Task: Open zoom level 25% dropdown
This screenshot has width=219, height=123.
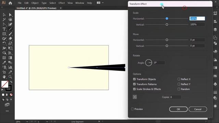Action: click(27, 122)
